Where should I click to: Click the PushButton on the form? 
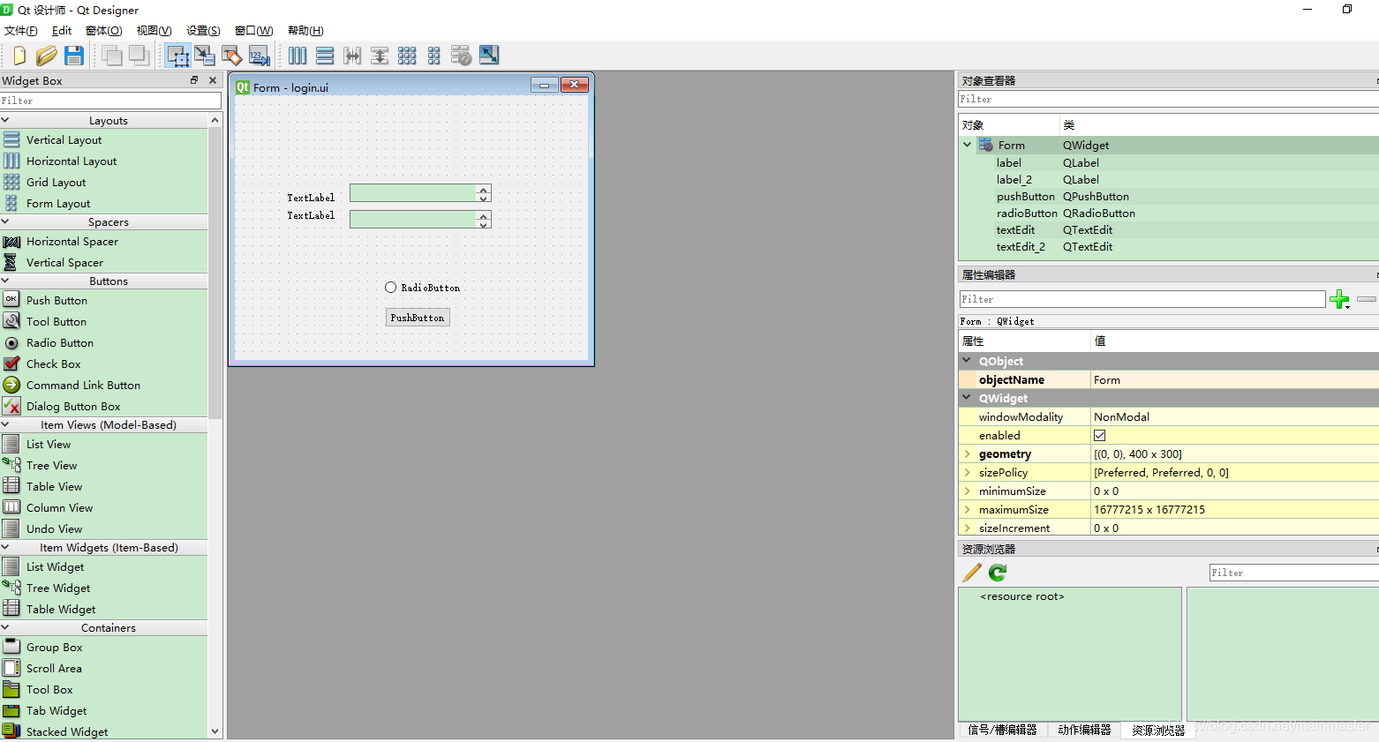click(418, 318)
